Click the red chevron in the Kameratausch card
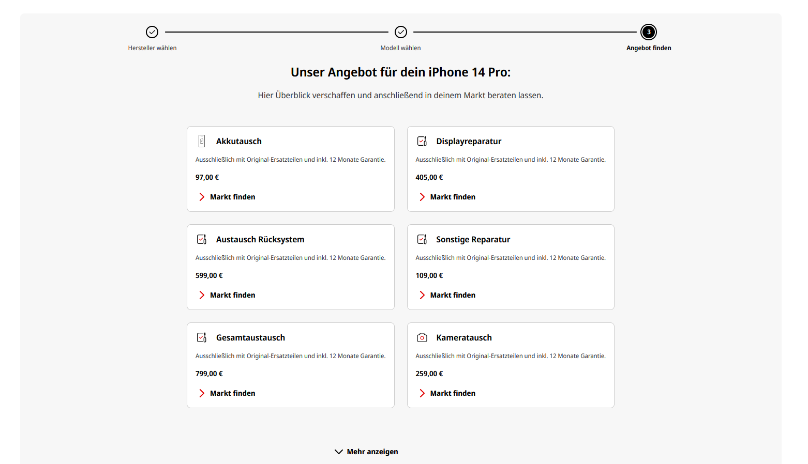The height and width of the screenshot is (464, 808). coord(422,393)
